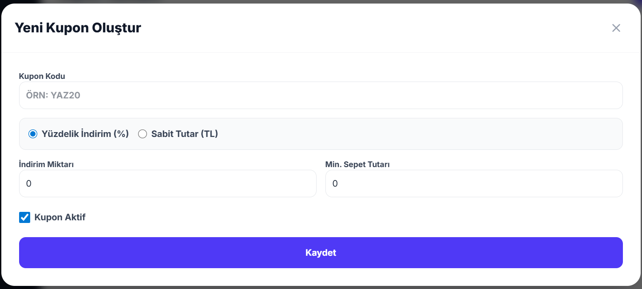Viewport: 642px width, 289px height.
Task: Select the Yüzdelik İndirim radio button
Action: pyautogui.click(x=32, y=134)
